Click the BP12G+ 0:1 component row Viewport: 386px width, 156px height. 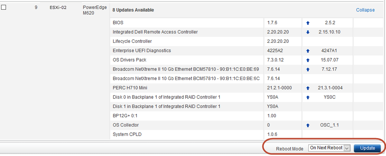click(246, 116)
